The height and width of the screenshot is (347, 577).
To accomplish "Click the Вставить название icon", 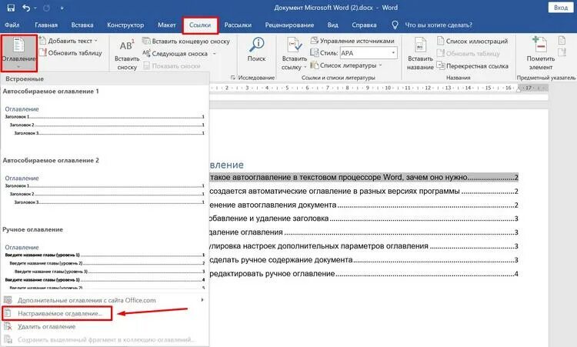I will tap(420, 45).
